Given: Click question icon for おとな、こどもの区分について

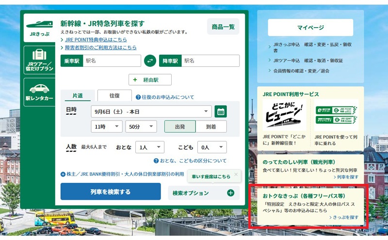Looking at the screenshot, I should (156, 161).
